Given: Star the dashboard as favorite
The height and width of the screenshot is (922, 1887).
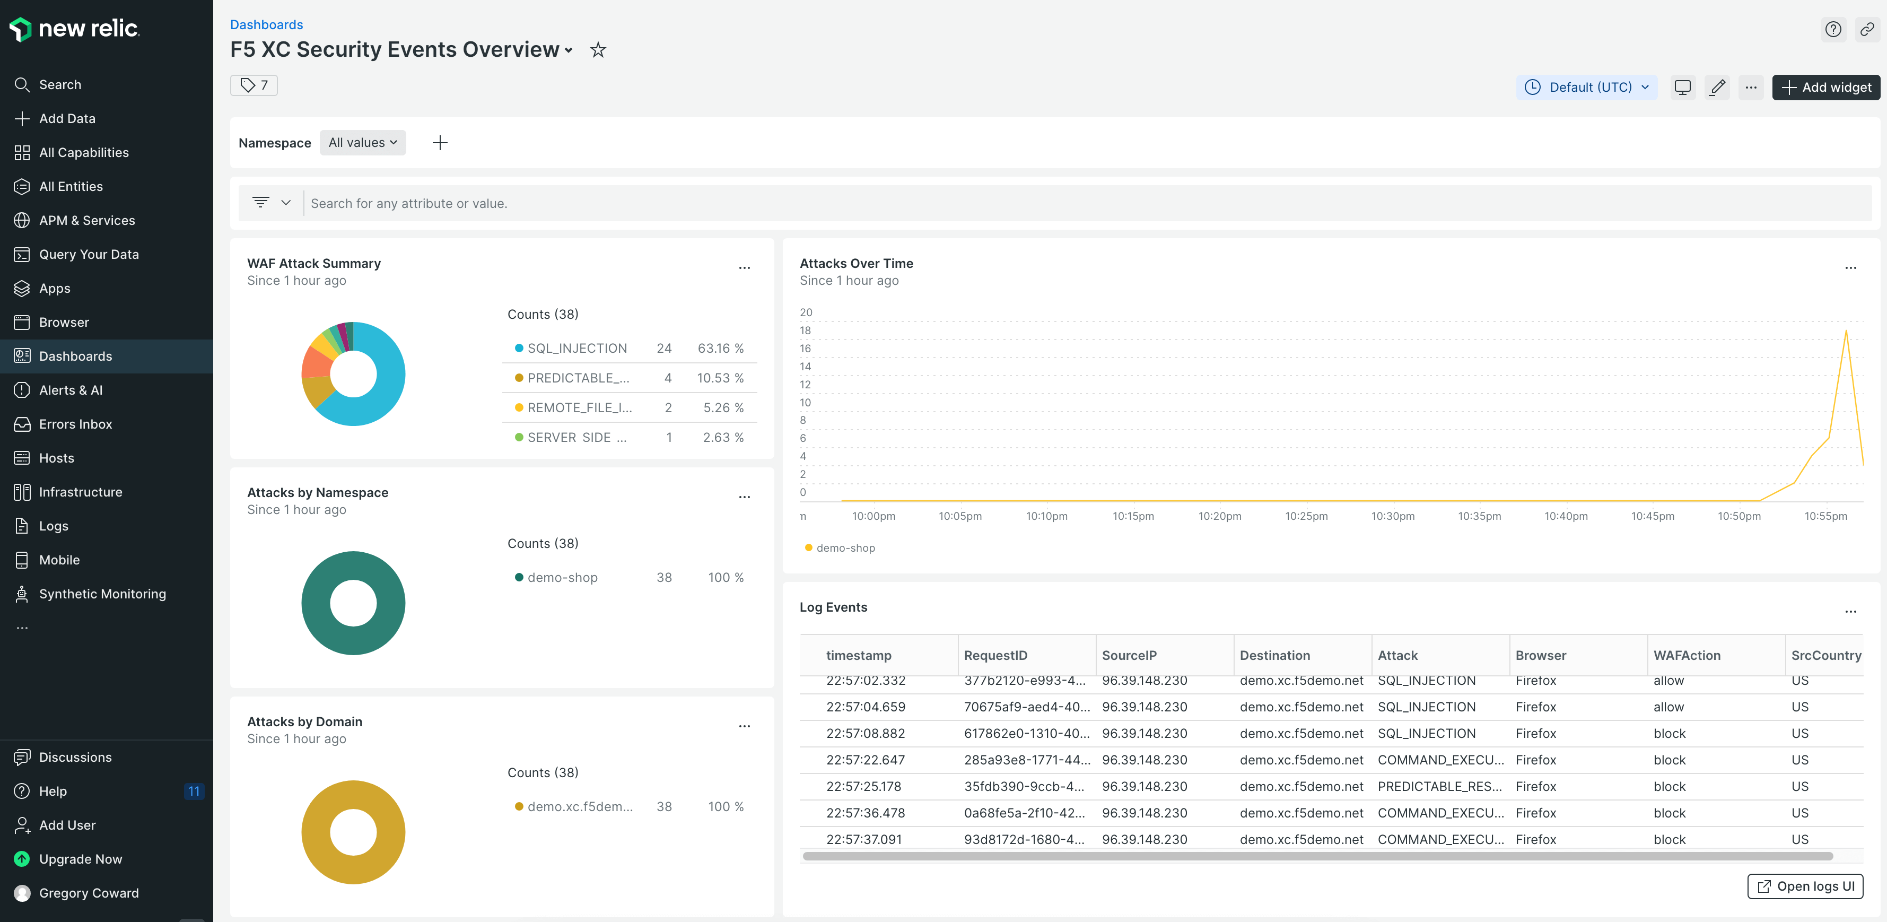Looking at the screenshot, I should click(x=598, y=50).
